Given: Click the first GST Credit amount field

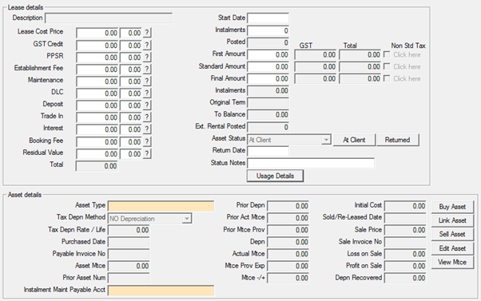Looking at the screenshot, I should click(x=97, y=45).
